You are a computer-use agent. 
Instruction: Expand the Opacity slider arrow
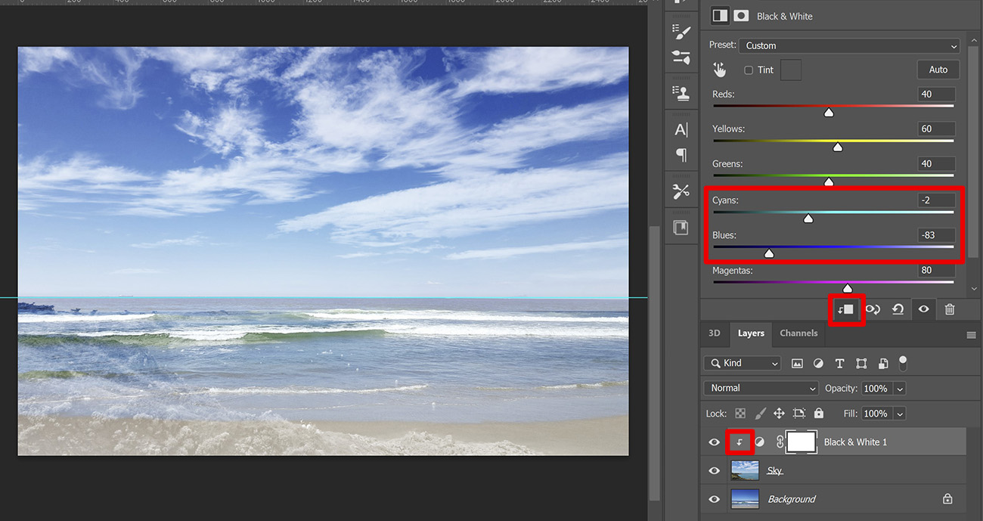click(900, 389)
